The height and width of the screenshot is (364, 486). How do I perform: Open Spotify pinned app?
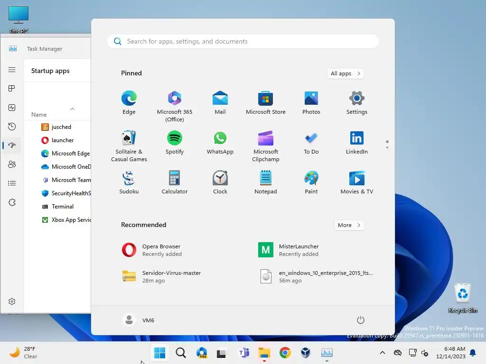tap(175, 143)
